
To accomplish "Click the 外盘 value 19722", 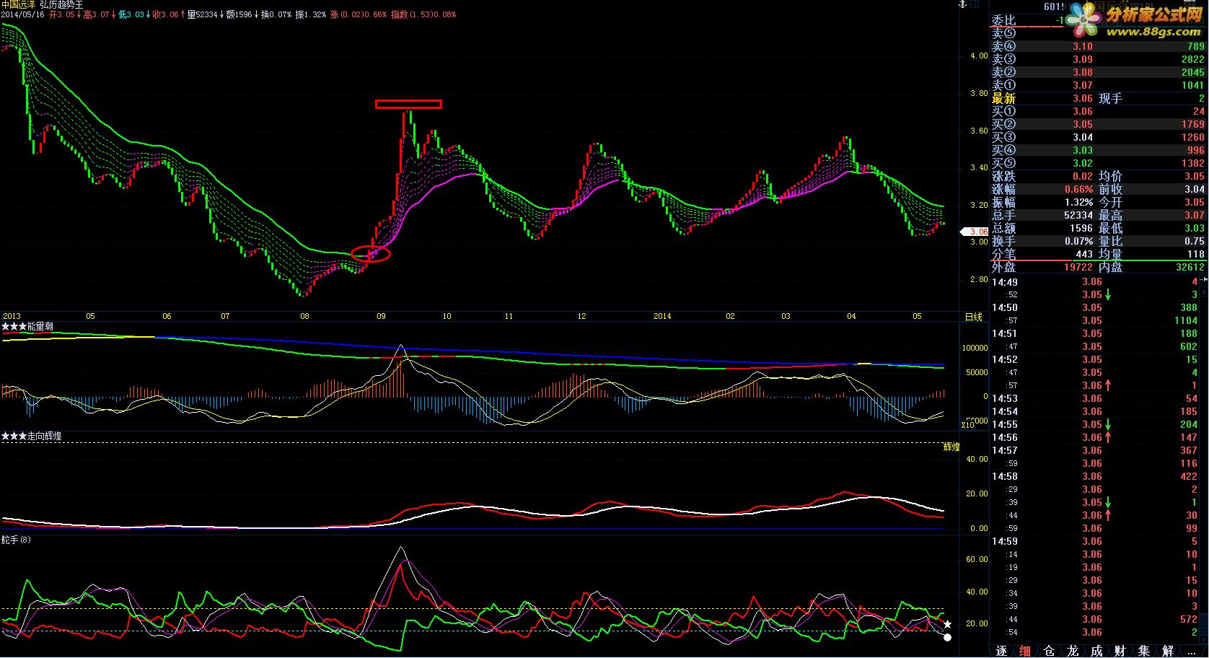I will coord(1078,267).
